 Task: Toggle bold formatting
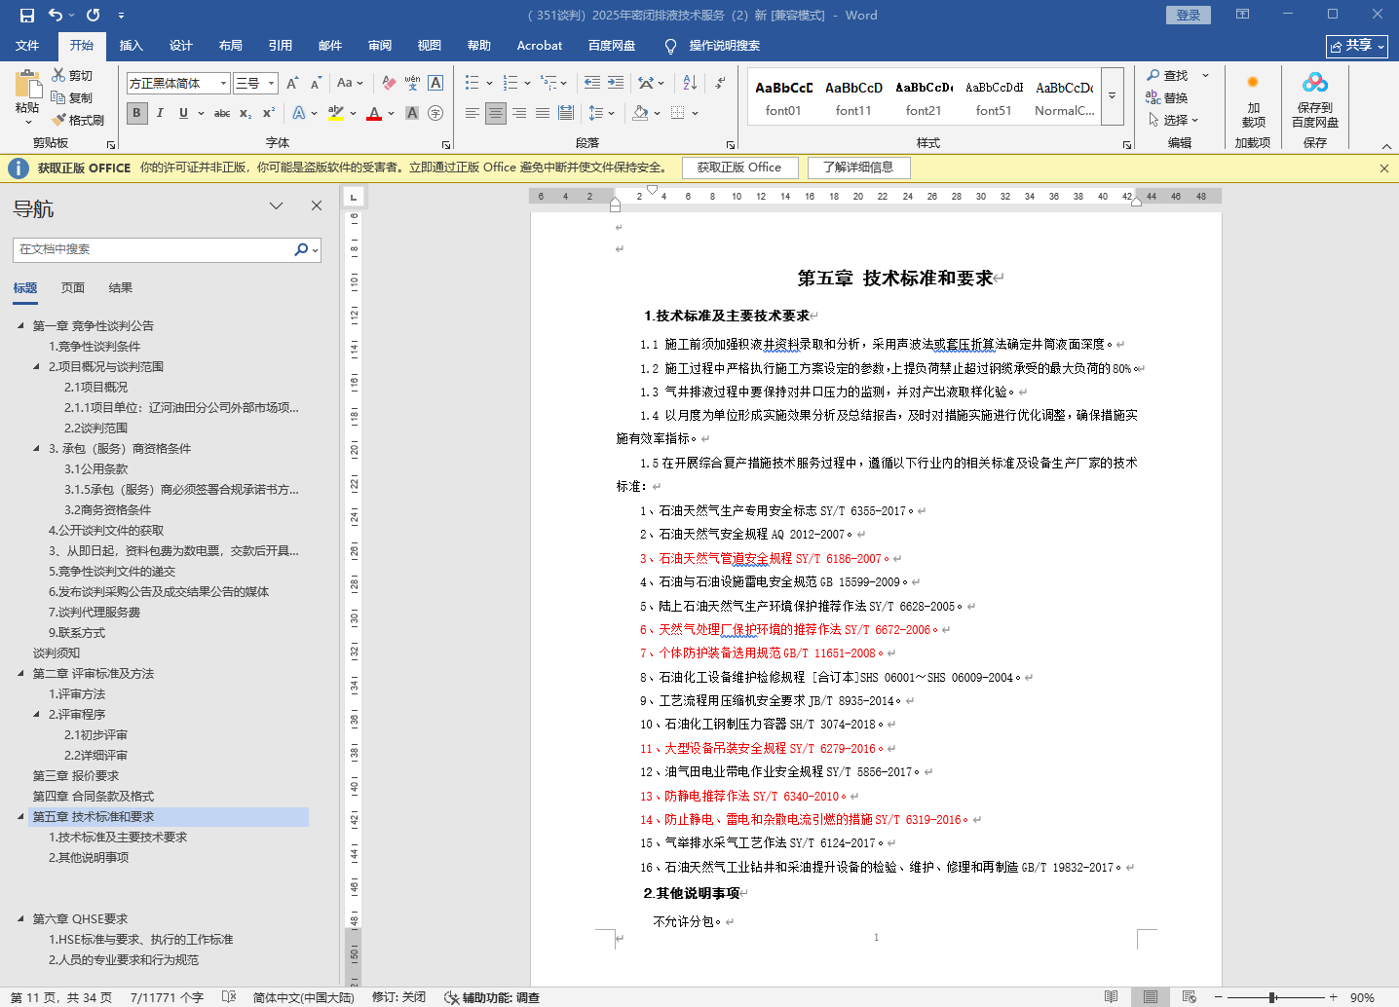136,113
